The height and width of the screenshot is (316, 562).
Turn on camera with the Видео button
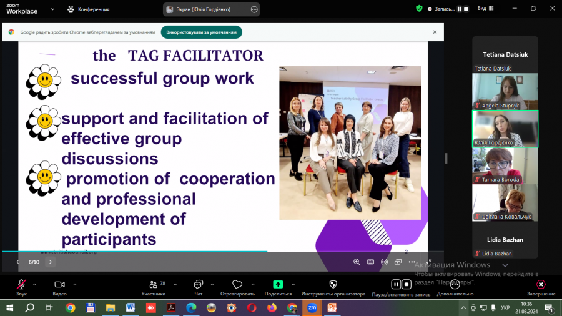coord(59,288)
